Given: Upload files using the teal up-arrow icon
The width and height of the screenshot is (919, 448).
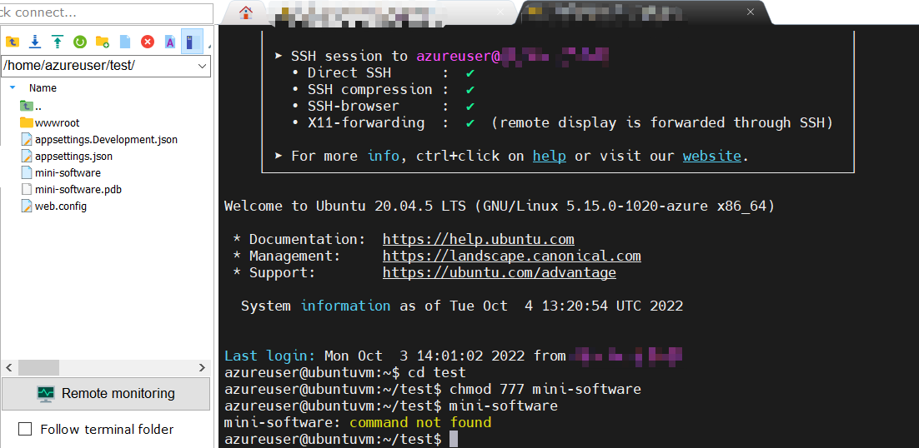Looking at the screenshot, I should click(x=58, y=42).
